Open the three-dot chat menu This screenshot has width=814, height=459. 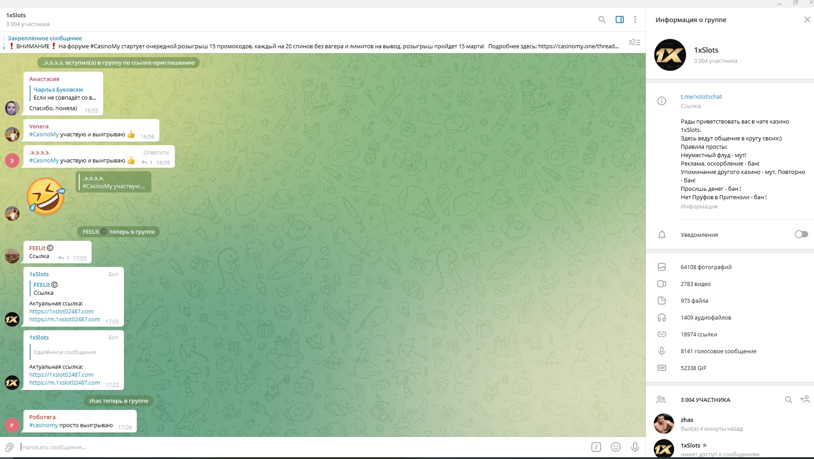coord(635,19)
